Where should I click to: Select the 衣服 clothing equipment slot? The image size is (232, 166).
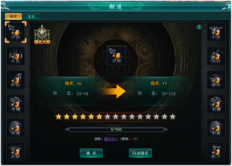pos(216,32)
